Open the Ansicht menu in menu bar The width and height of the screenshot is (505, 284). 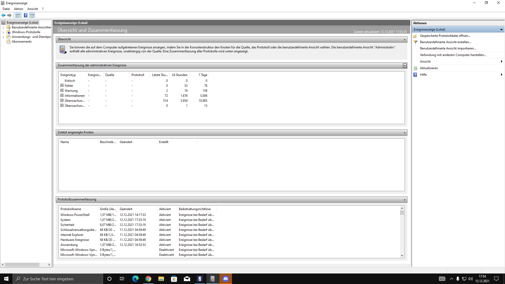tap(33, 9)
